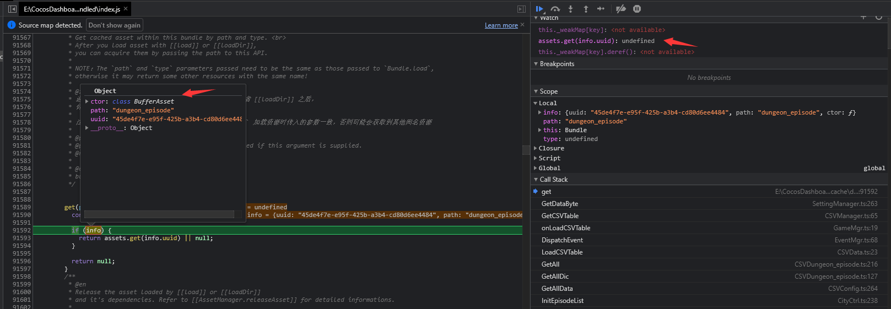Collapse the Breakpoints section
Screen dimensions: 891x309
557,64
